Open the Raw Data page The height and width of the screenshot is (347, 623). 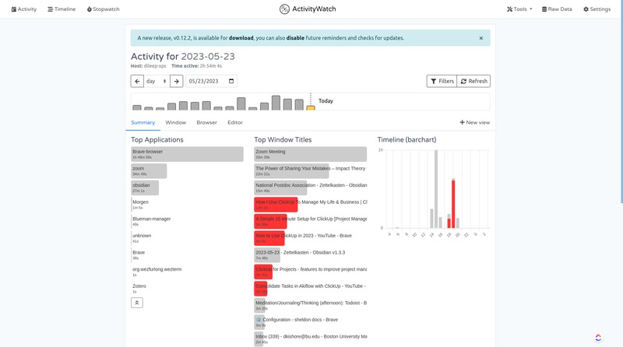[x=557, y=9]
